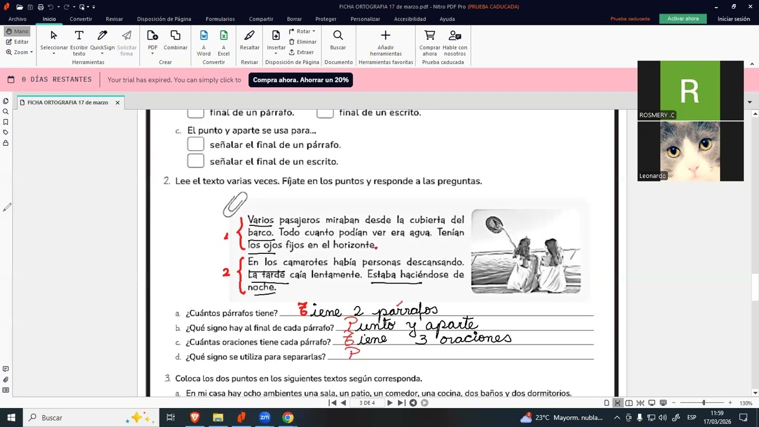The height and width of the screenshot is (427, 759).
Task: Convert the document to Excel
Action: click(224, 42)
